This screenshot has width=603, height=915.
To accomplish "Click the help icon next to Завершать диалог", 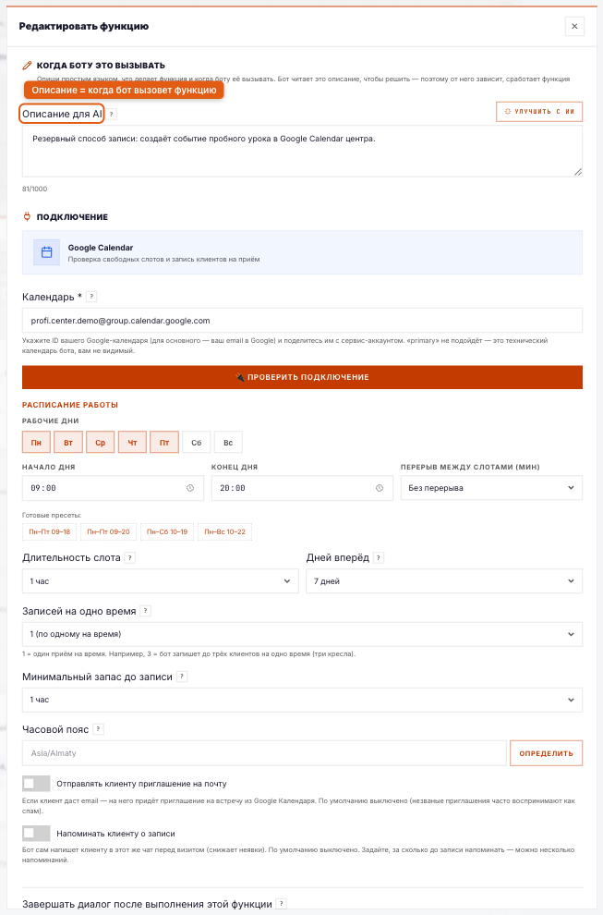I will pos(282,904).
